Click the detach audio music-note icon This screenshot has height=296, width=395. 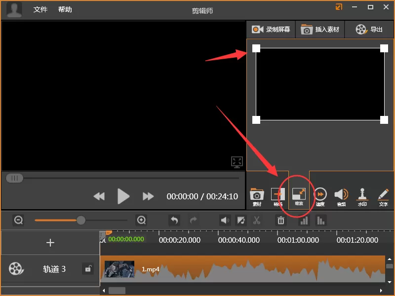(x=241, y=221)
